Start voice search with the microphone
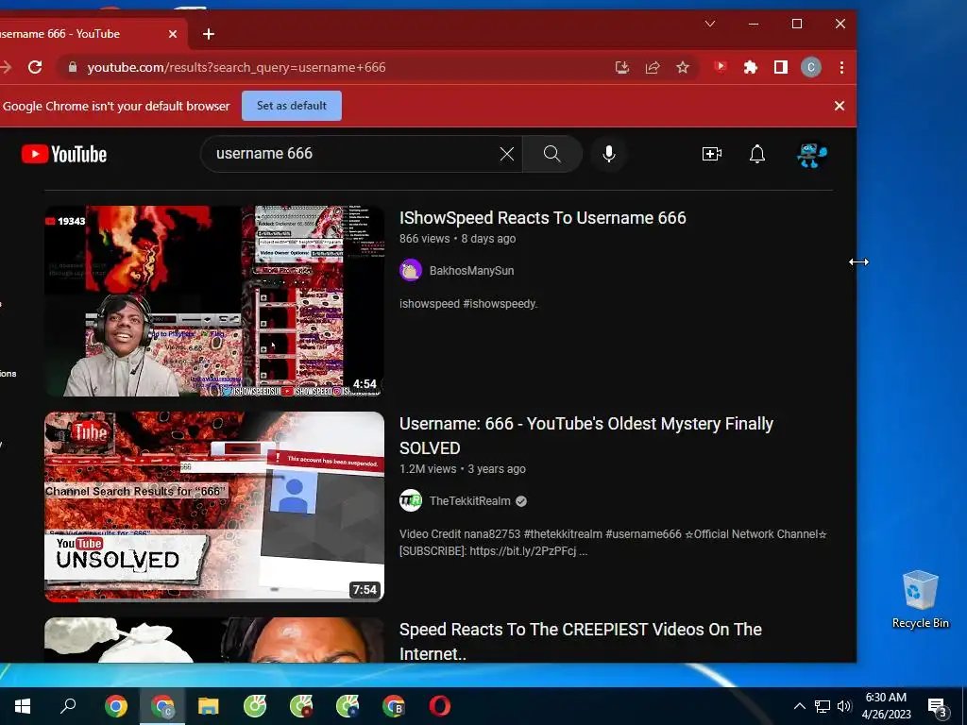This screenshot has height=725, width=967. click(x=609, y=154)
